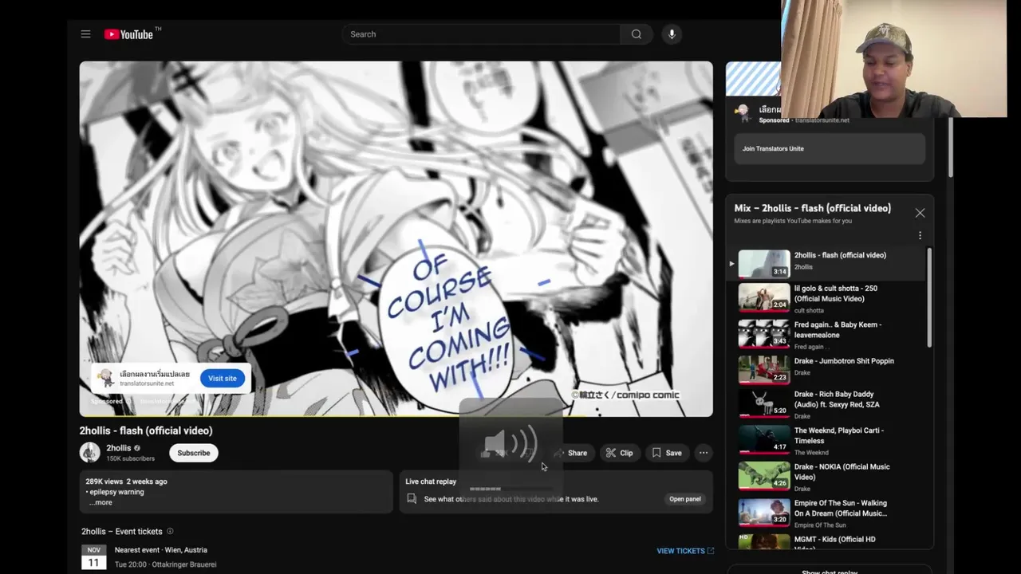Screen dimensions: 1021x574
Task: Open the Mix playlist three-dot menu
Action: click(920, 236)
